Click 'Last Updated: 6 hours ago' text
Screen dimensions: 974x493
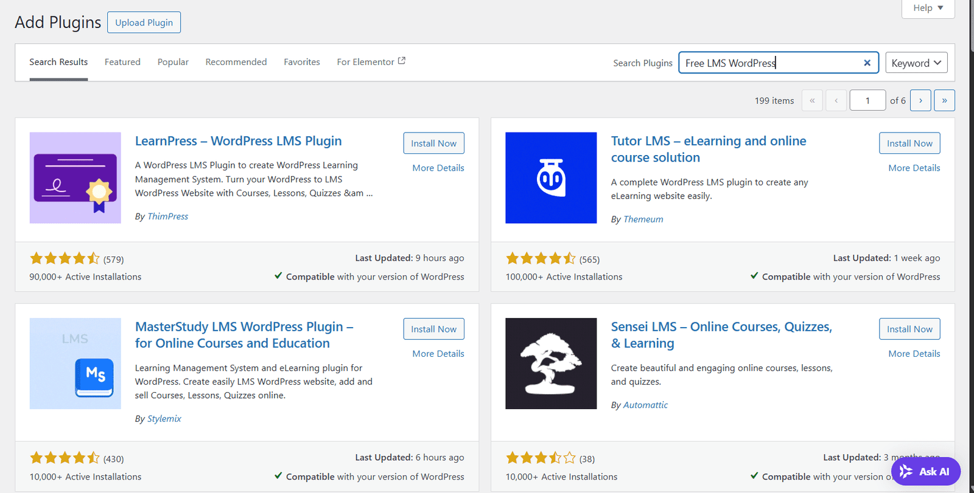pyautogui.click(x=410, y=457)
